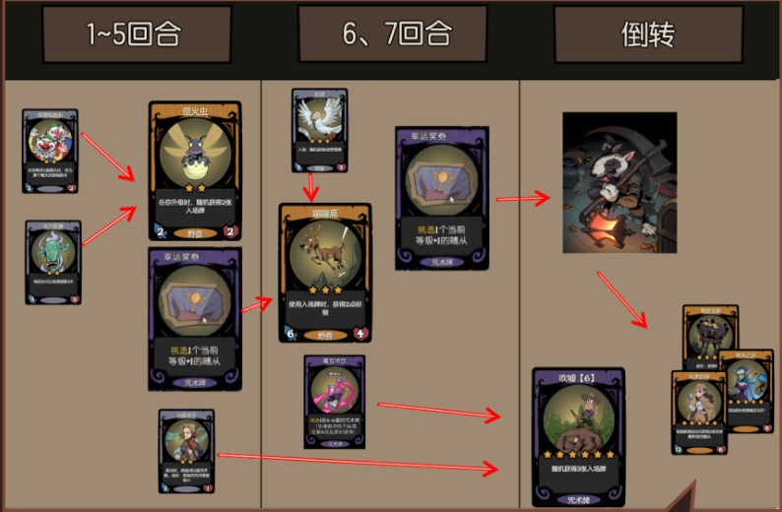The width and height of the screenshot is (782, 512).
Task: Click the 幸运奖券 card below firefly
Action: point(195,319)
